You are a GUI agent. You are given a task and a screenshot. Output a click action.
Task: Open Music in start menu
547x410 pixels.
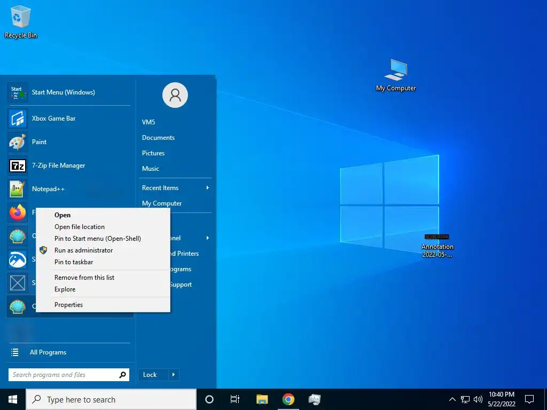[x=150, y=169]
